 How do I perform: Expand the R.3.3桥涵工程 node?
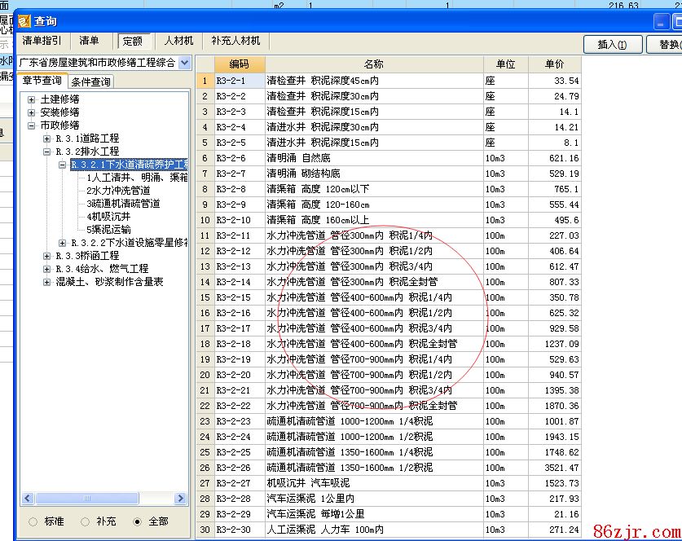click(47, 256)
